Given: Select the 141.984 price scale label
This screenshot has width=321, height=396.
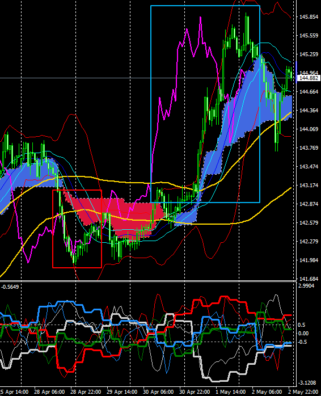Looking at the screenshot, I should pos(309,260).
